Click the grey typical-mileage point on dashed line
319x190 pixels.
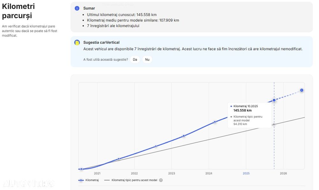(x=274, y=124)
